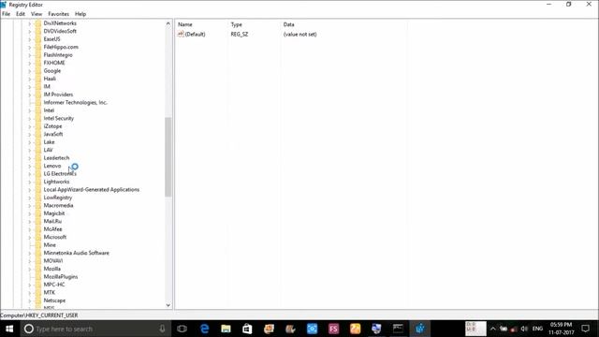Viewport: 599px width, 337px height.
Task: Open the Edit menu
Action: [x=21, y=14]
